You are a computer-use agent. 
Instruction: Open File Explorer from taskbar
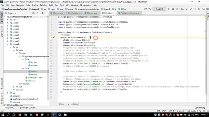tap(65, 115)
